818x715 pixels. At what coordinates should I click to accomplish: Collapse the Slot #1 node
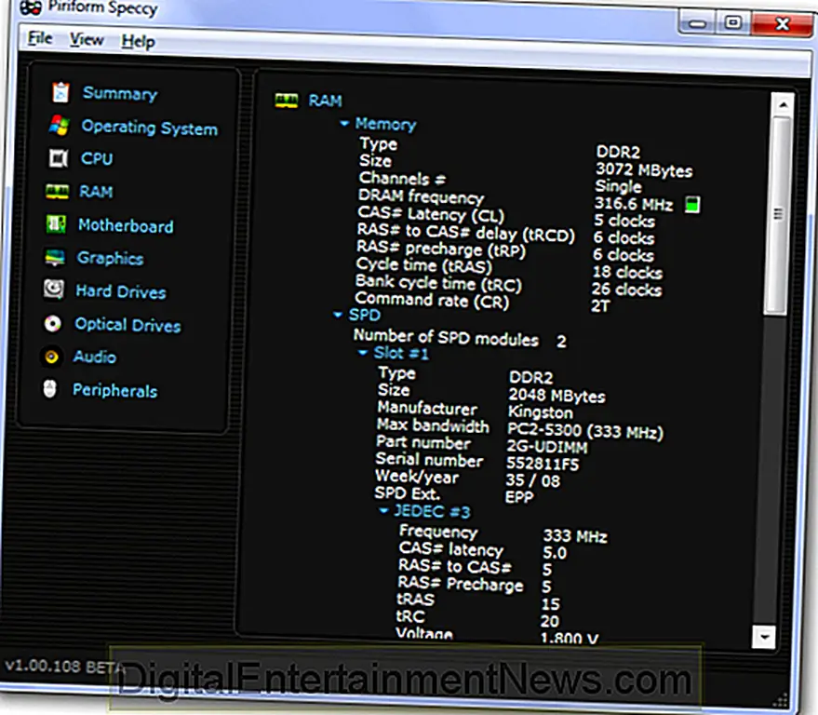pyautogui.click(x=362, y=353)
